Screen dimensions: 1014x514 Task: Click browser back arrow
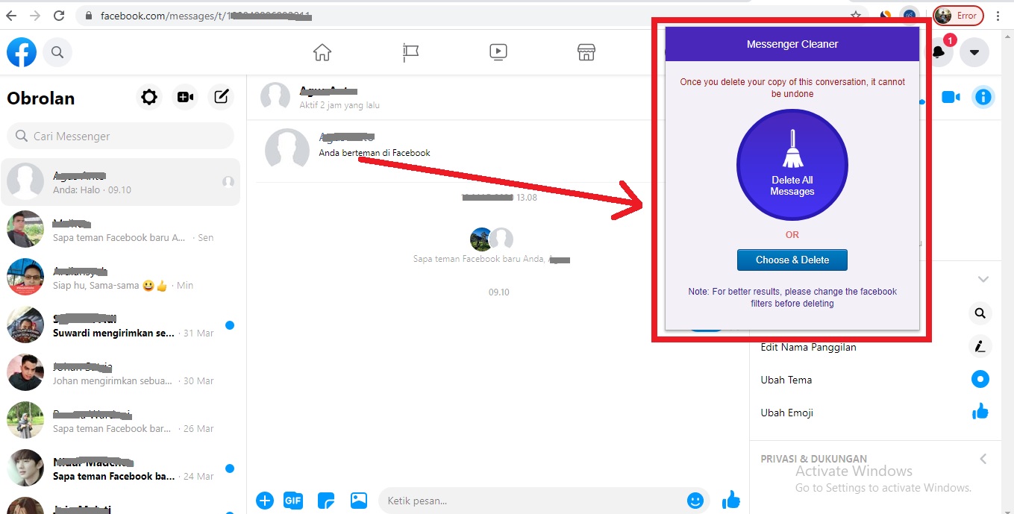(11, 15)
